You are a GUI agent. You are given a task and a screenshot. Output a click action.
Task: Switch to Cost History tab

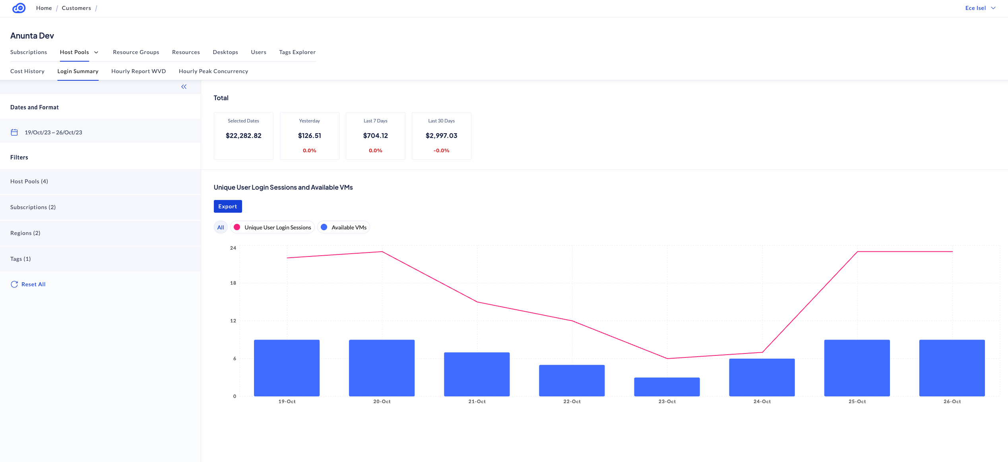click(x=27, y=71)
